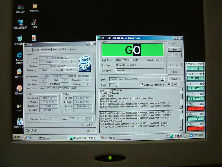Open the Sensors... dialog in ORTHOS
The image size is (222, 167).
[x=175, y=65]
